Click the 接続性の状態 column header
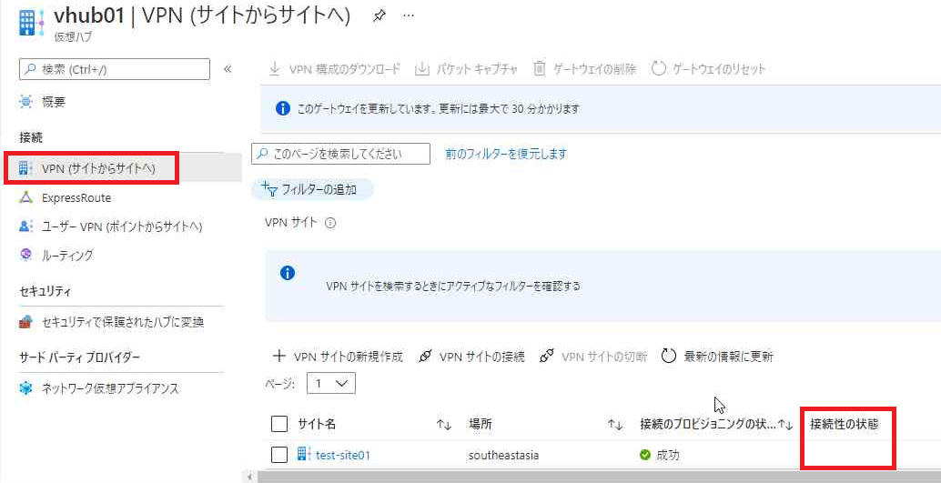941x483 pixels. point(844,424)
